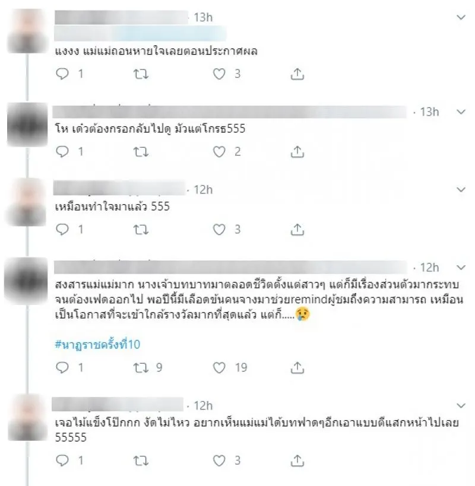Open the first 13h tweet options chevron
The width and height of the screenshot is (475, 486).
click(x=461, y=17)
